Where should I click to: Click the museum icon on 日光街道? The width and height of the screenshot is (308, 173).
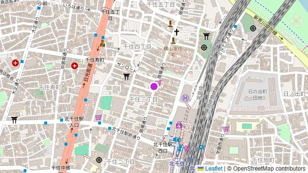point(103,43)
